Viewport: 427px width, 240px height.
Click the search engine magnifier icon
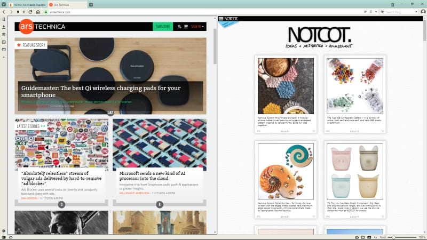coord(382,12)
